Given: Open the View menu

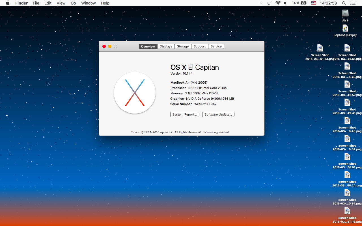Looking at the screenshot, I should pyautogui.click(x=61, y=3).
